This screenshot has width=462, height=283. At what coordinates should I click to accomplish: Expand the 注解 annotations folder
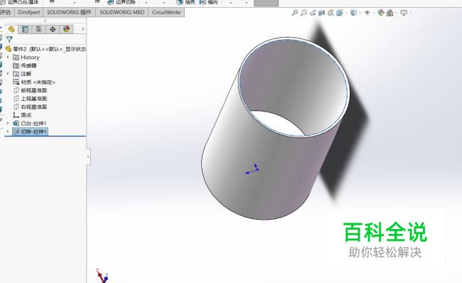(x=8, y=74)
